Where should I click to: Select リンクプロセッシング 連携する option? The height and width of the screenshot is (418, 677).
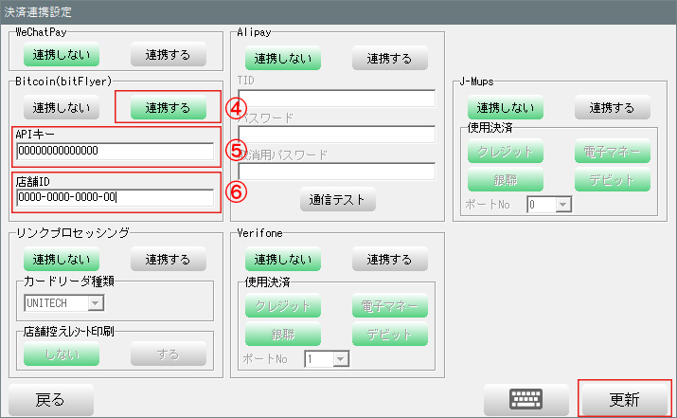click(x=168, y=259)
